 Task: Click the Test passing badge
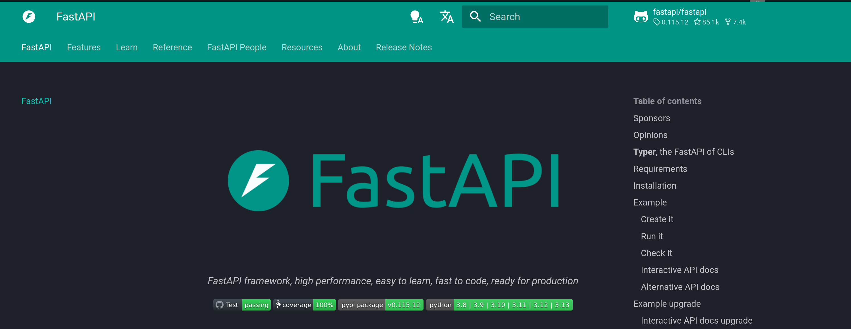click(242, 305)
